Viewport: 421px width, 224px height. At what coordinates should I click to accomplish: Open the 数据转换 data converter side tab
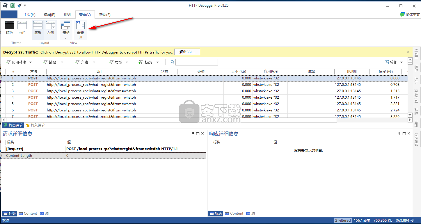[416, 139]
